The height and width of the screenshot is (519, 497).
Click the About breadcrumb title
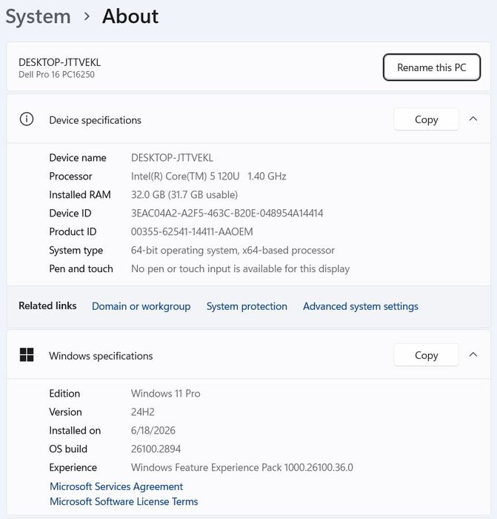click(x=130, y=16)
